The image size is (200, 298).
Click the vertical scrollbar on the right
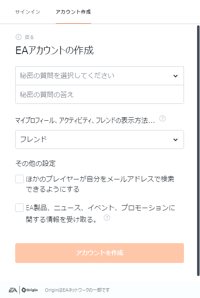tap(198, 151)
